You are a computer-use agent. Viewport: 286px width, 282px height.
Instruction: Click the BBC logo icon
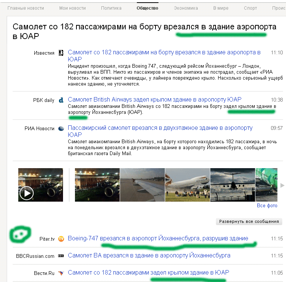[61, 256]
